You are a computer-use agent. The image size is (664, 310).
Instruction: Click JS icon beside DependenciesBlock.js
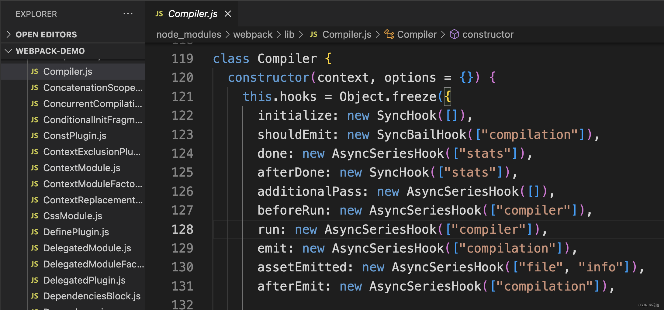34,296
